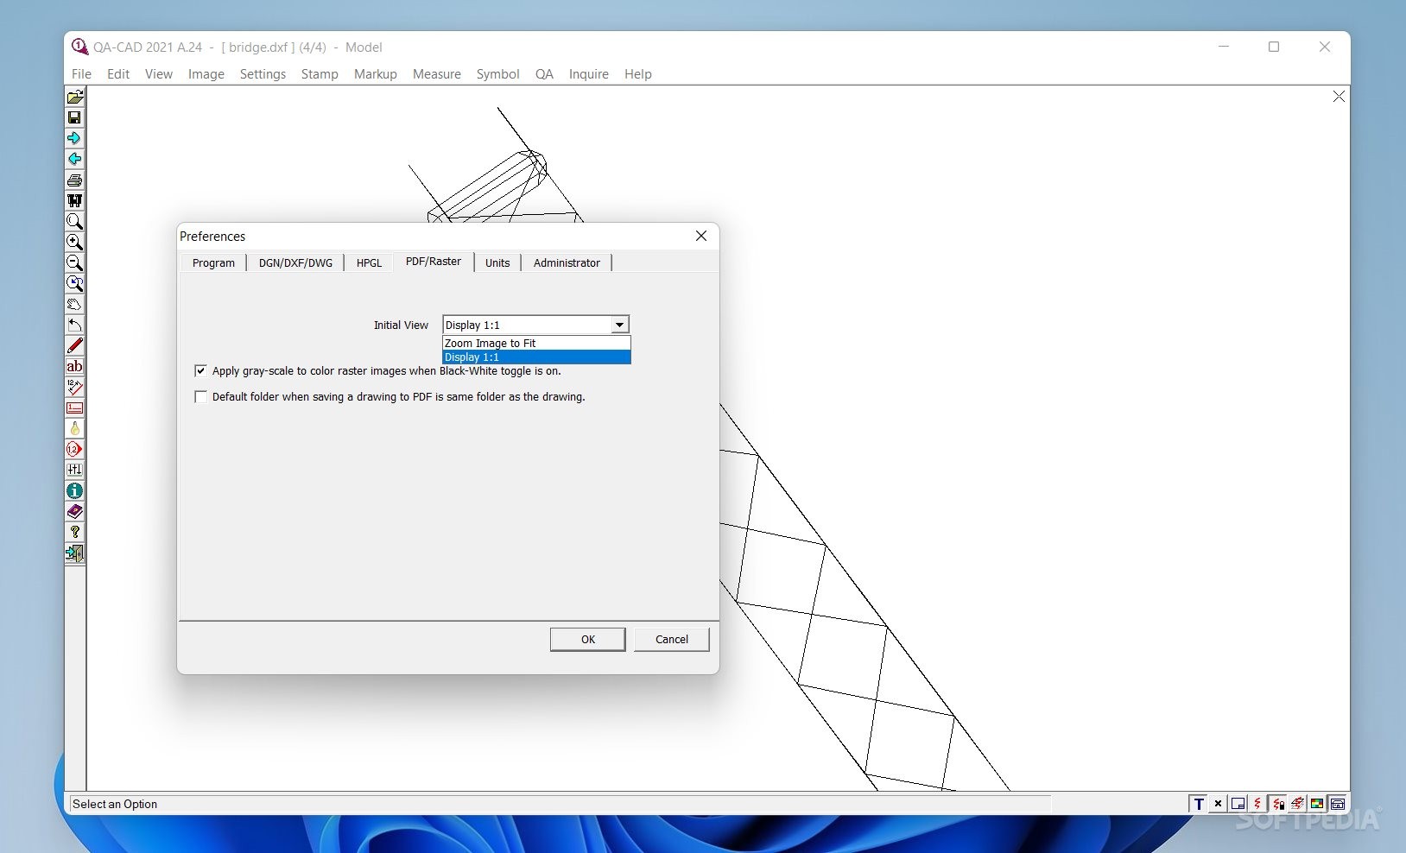This screenshot has width=1406, height=853.
Task: Switch to the HPGL tab
Action: (x=369, y=262)
